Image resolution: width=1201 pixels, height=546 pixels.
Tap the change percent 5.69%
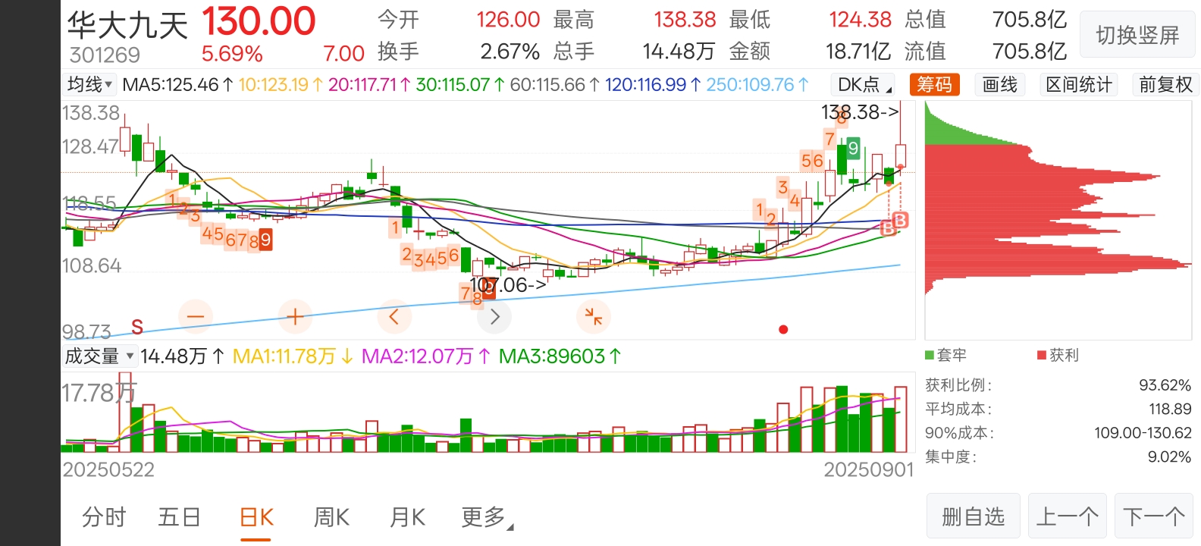pyautogui.click(x=232, y=54)
